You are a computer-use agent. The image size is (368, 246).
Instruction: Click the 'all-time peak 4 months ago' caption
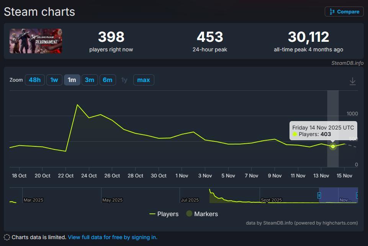point(308,49)
